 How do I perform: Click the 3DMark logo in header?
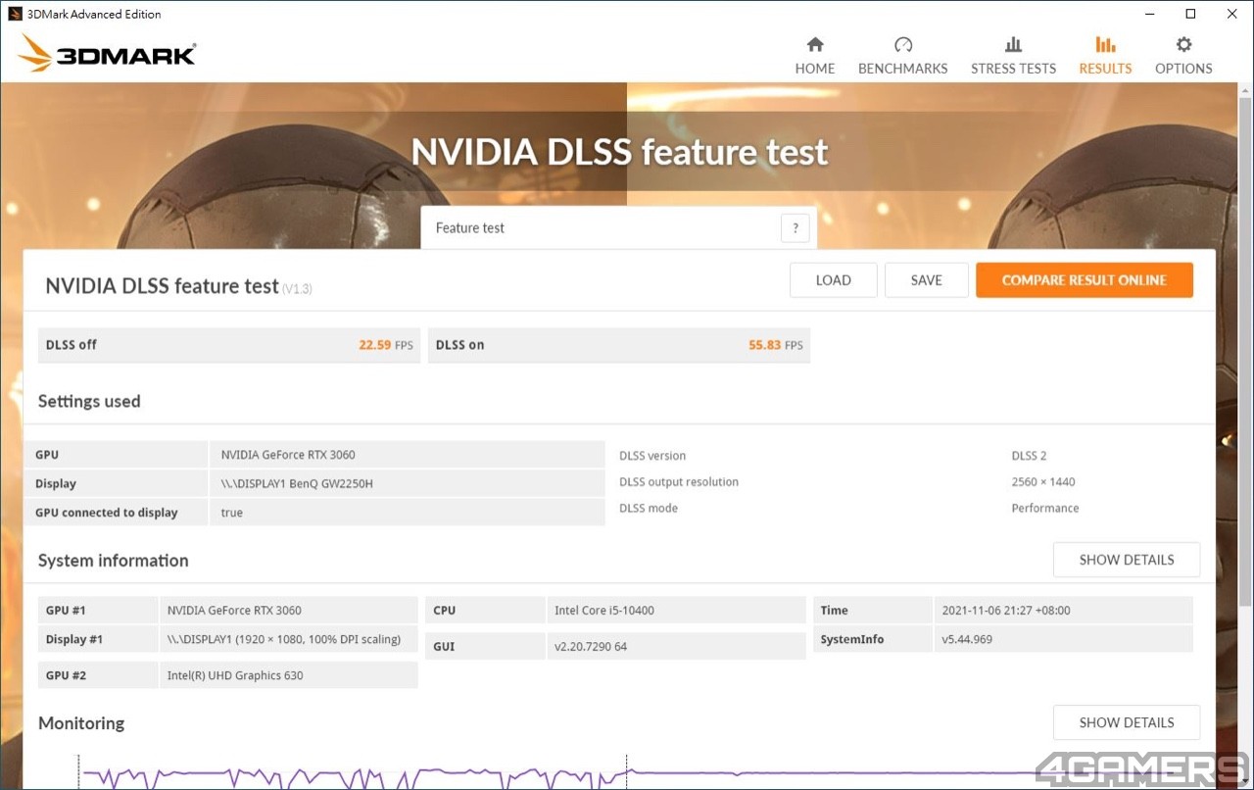coord(108,54)
